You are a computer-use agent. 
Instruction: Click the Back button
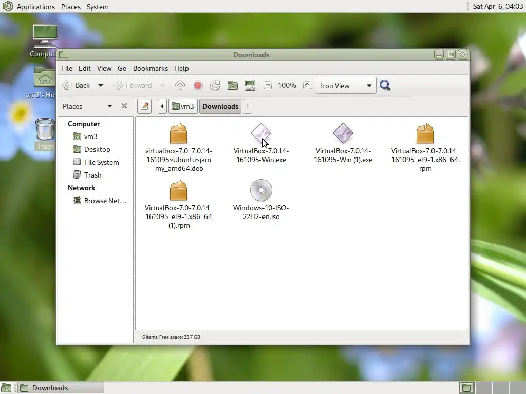77,86
